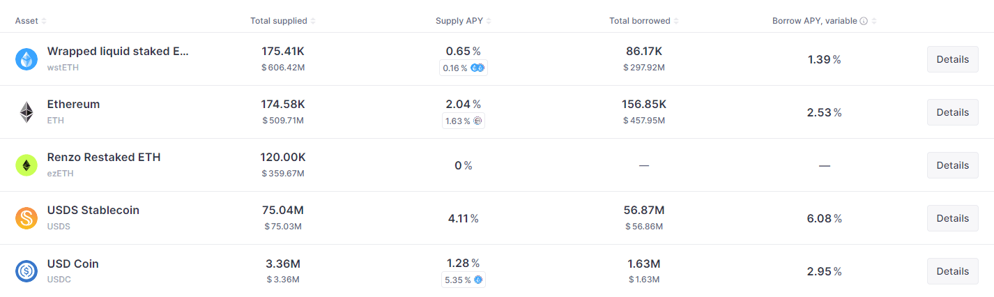This screenshot has height=297, width=994.
Task: Click the Borrow APY info icon
Action: 864,21
